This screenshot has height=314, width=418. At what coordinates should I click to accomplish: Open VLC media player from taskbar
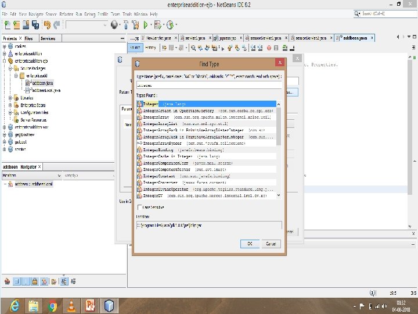click(x=71, y=305)
